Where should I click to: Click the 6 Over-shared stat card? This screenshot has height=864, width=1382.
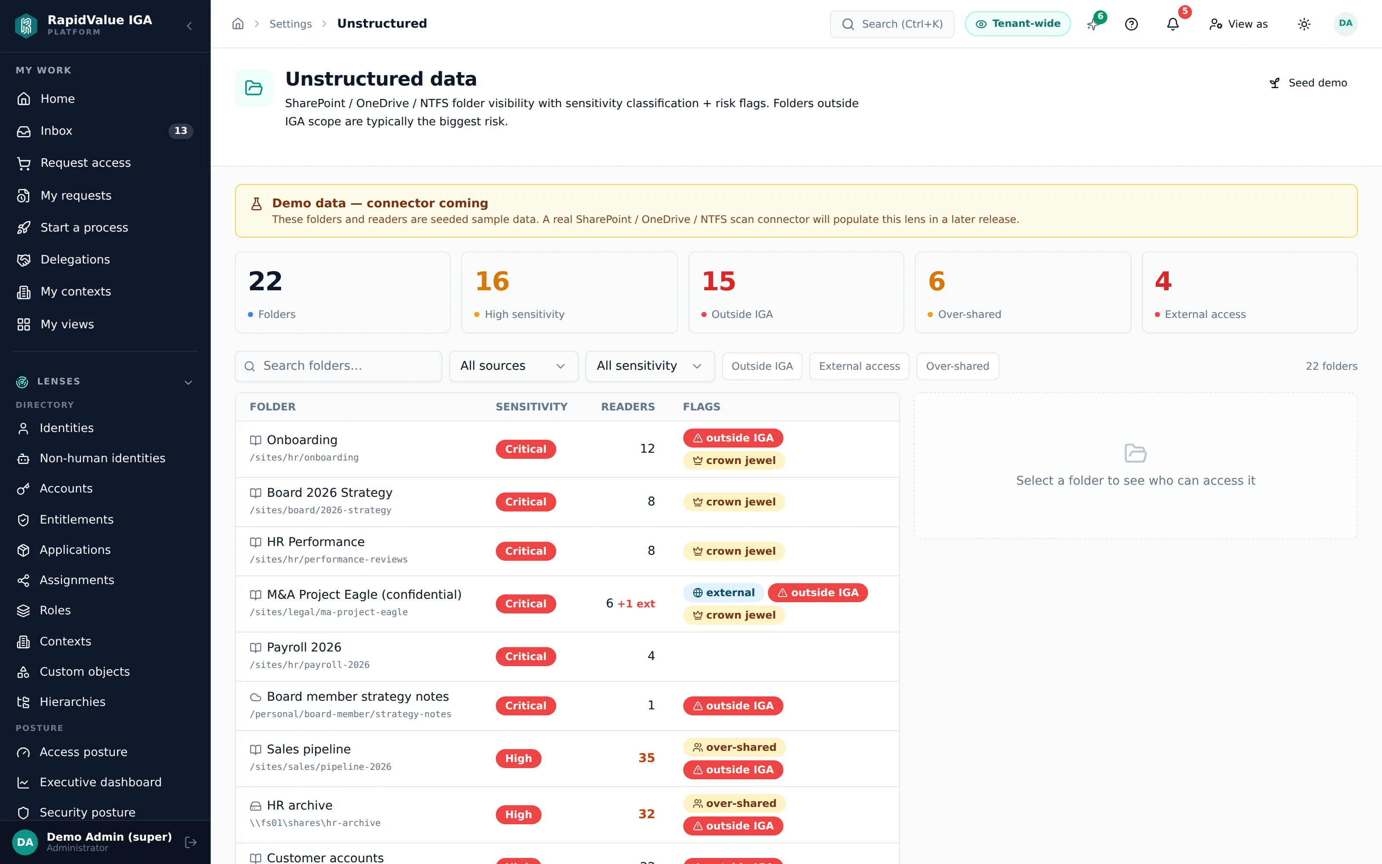1023,292
